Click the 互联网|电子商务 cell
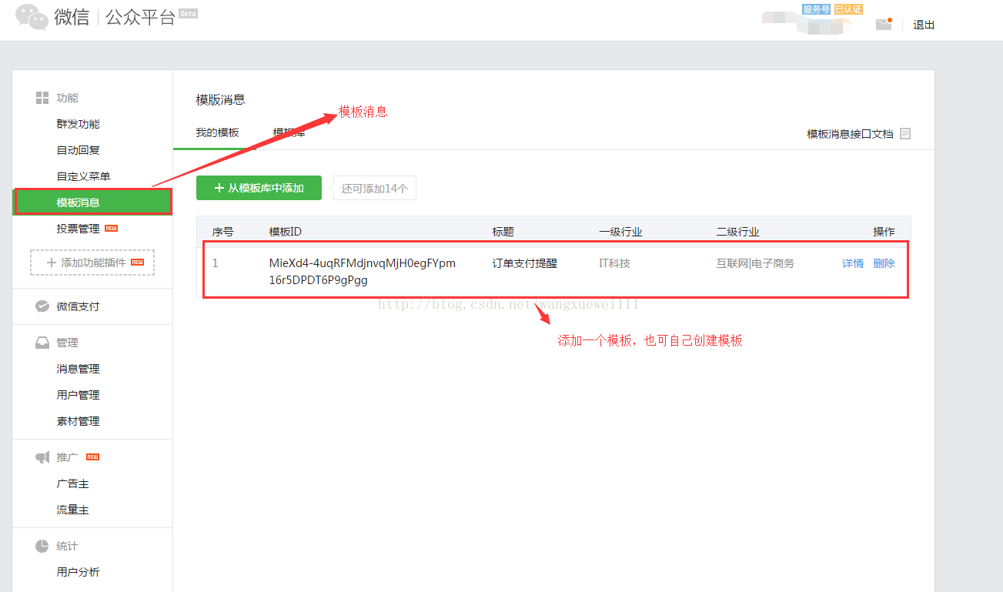Image resolution: width=1003 pixels, height=592 pixels. pos(755,263)
